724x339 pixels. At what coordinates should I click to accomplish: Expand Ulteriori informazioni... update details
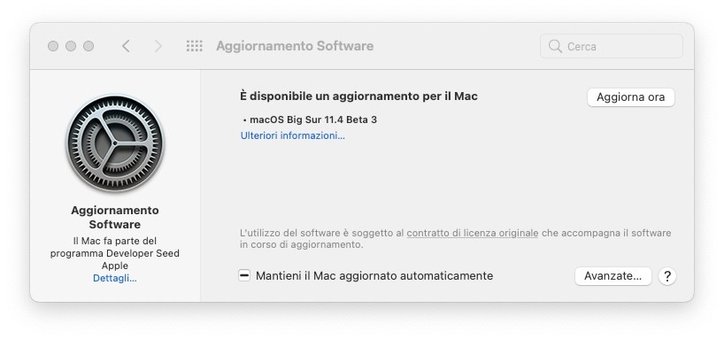tap(293, 135)
